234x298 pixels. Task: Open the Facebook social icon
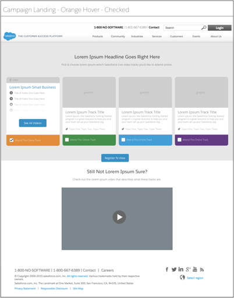167,269
